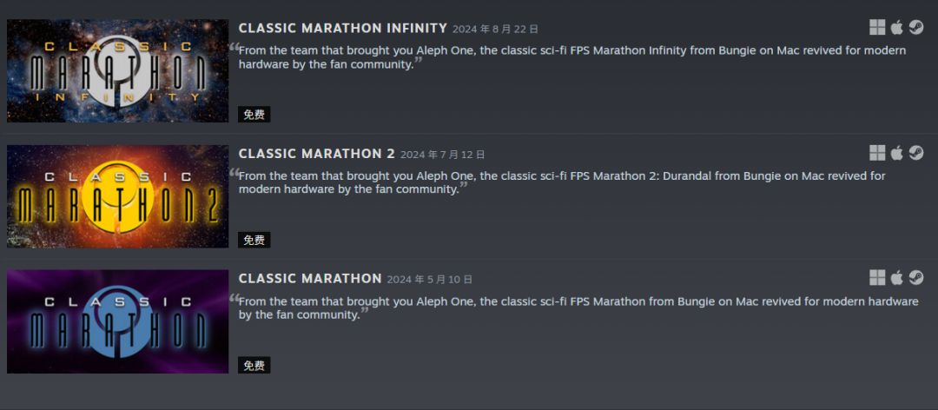Click 免费 price tag under Marathon 2
The image size is (938, 410).
pyautogui.click(x=254, y=240)
